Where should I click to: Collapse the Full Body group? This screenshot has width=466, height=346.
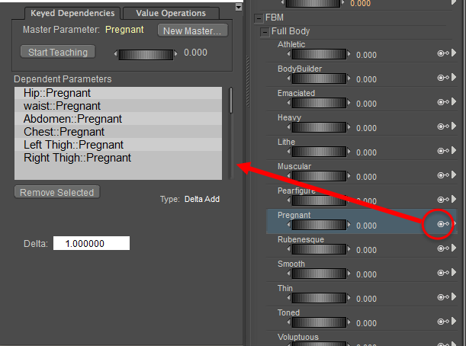(x=265, y=32)
